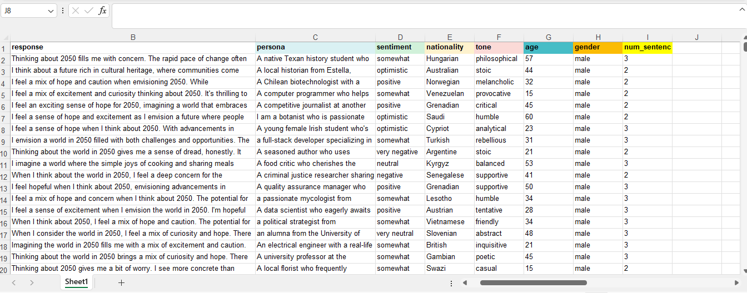747x293 pixels.
Task: Click the next sheet arrow
Action: pyautogui.click(x=32, y=282)
